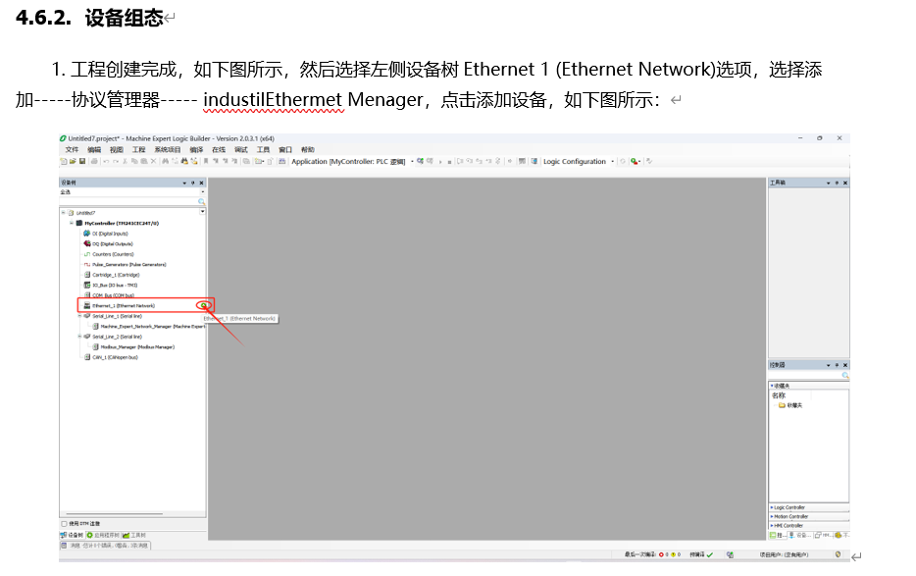Switch to the 应用程序树 tab
The height and width of the screenshot is (576, 916).
[103, 535]
